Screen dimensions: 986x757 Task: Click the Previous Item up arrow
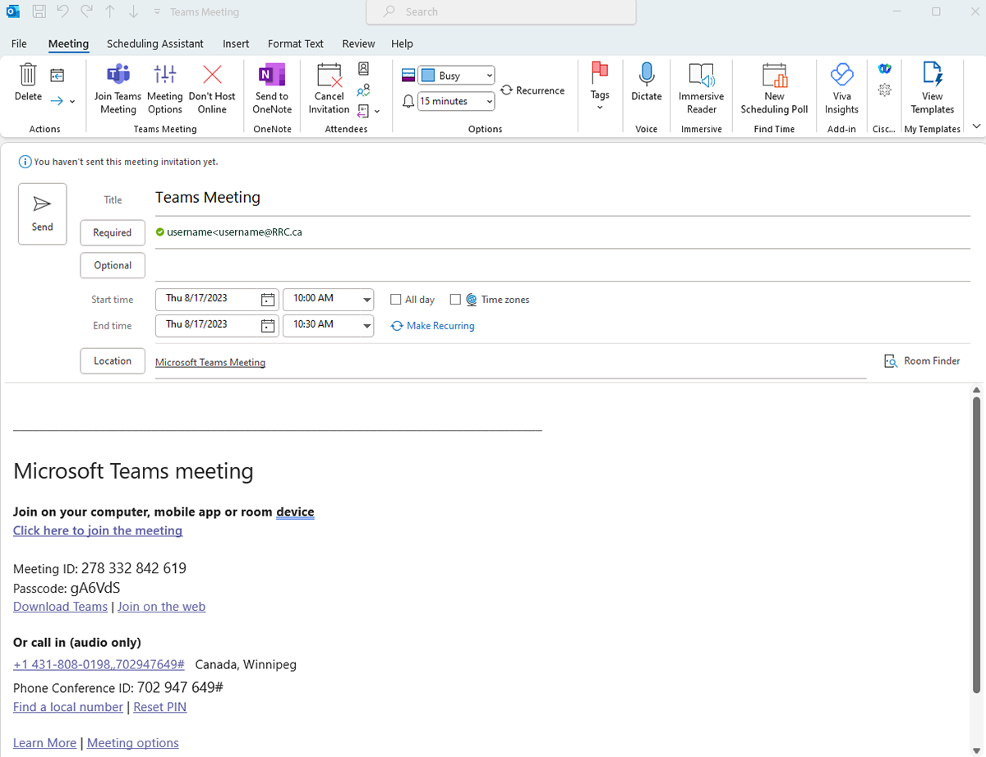click(x=110, y=11)
